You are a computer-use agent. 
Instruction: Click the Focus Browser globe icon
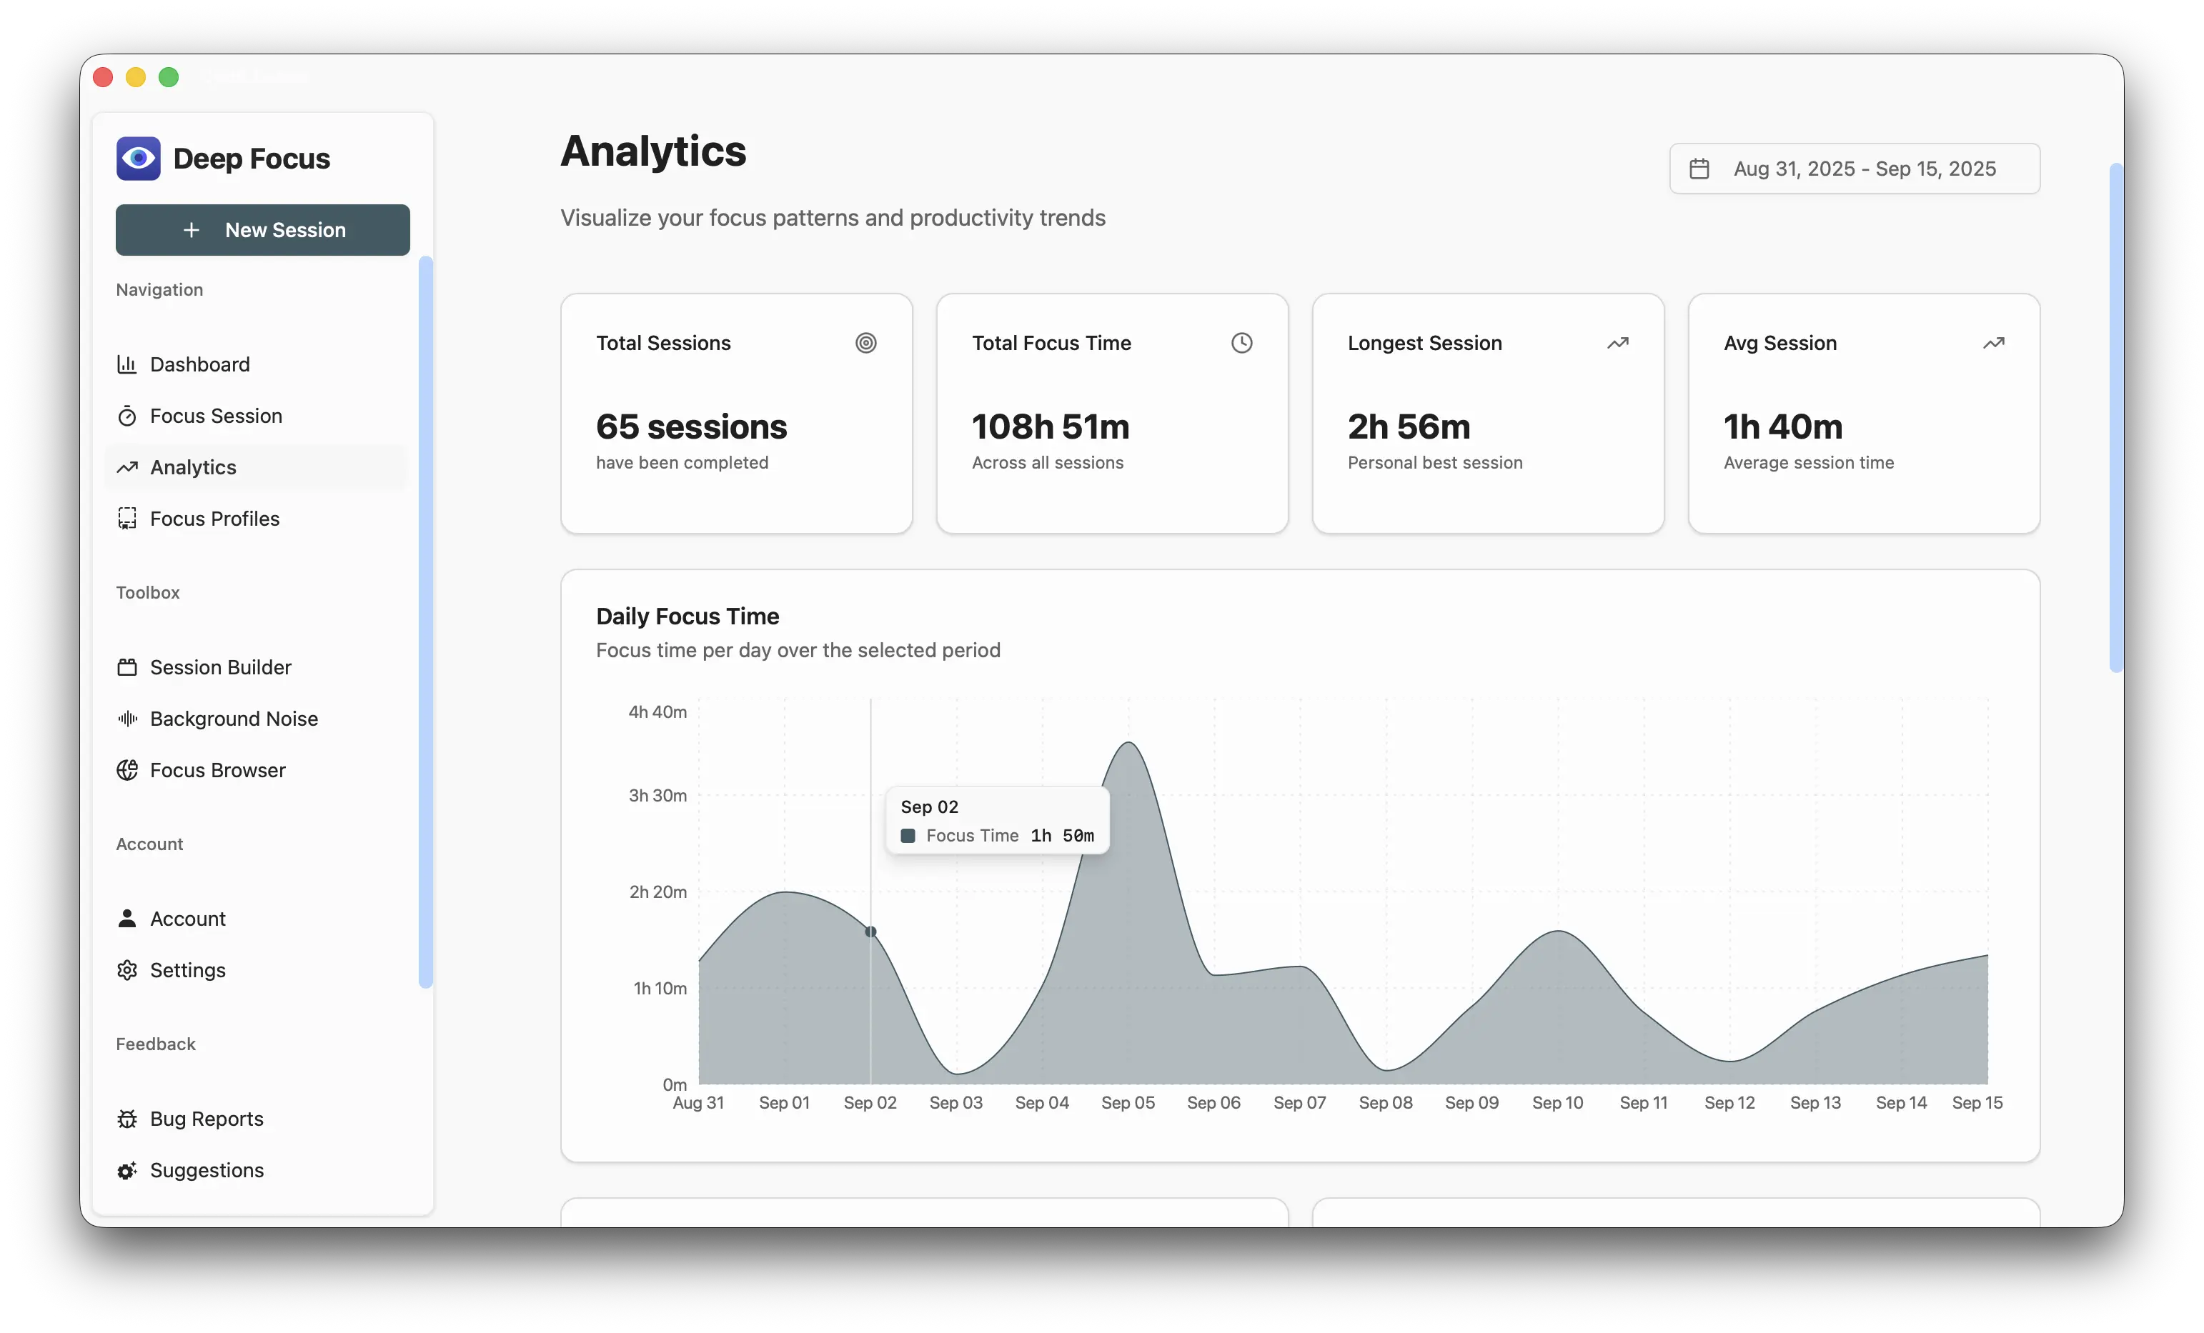click(127, 770)
